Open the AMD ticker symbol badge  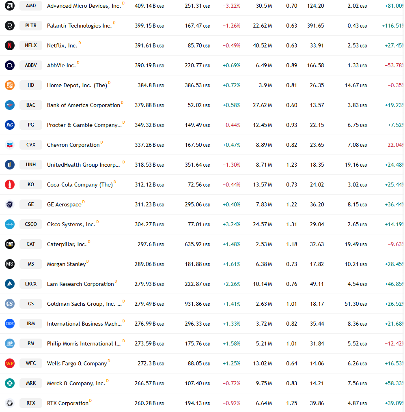(31, 6)
